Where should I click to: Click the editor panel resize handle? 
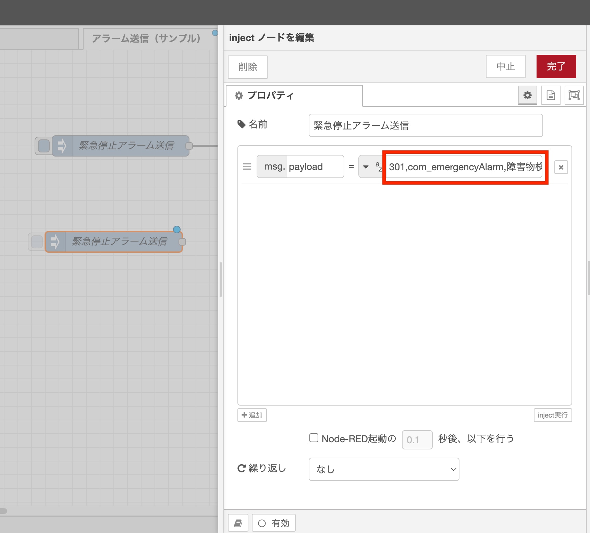(x=221, y=279)
